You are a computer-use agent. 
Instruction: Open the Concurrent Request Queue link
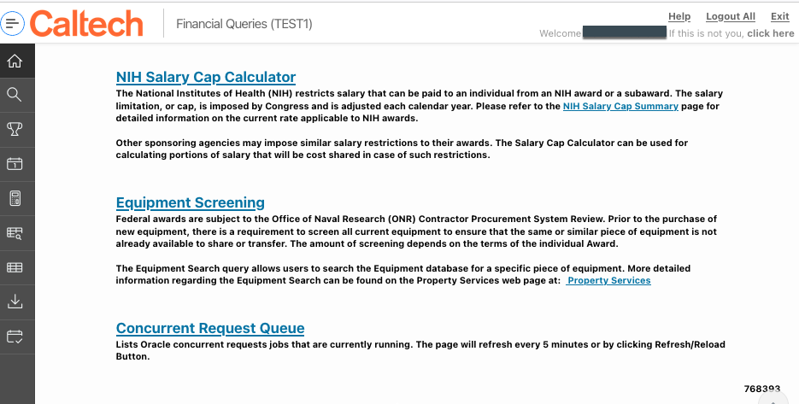coord(209,328)
